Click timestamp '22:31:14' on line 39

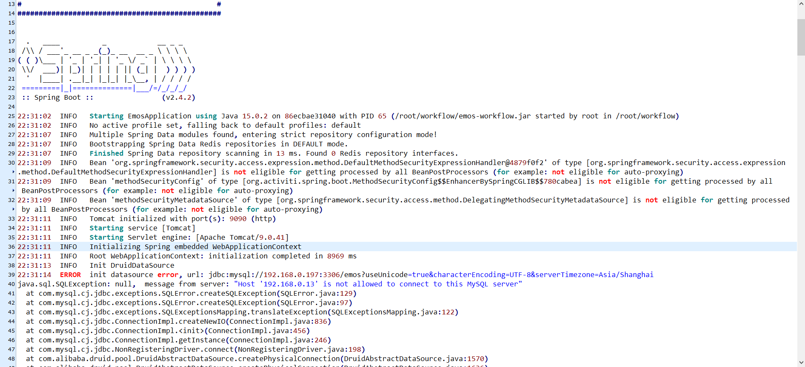pyautogui.click(x=34, y=275)
